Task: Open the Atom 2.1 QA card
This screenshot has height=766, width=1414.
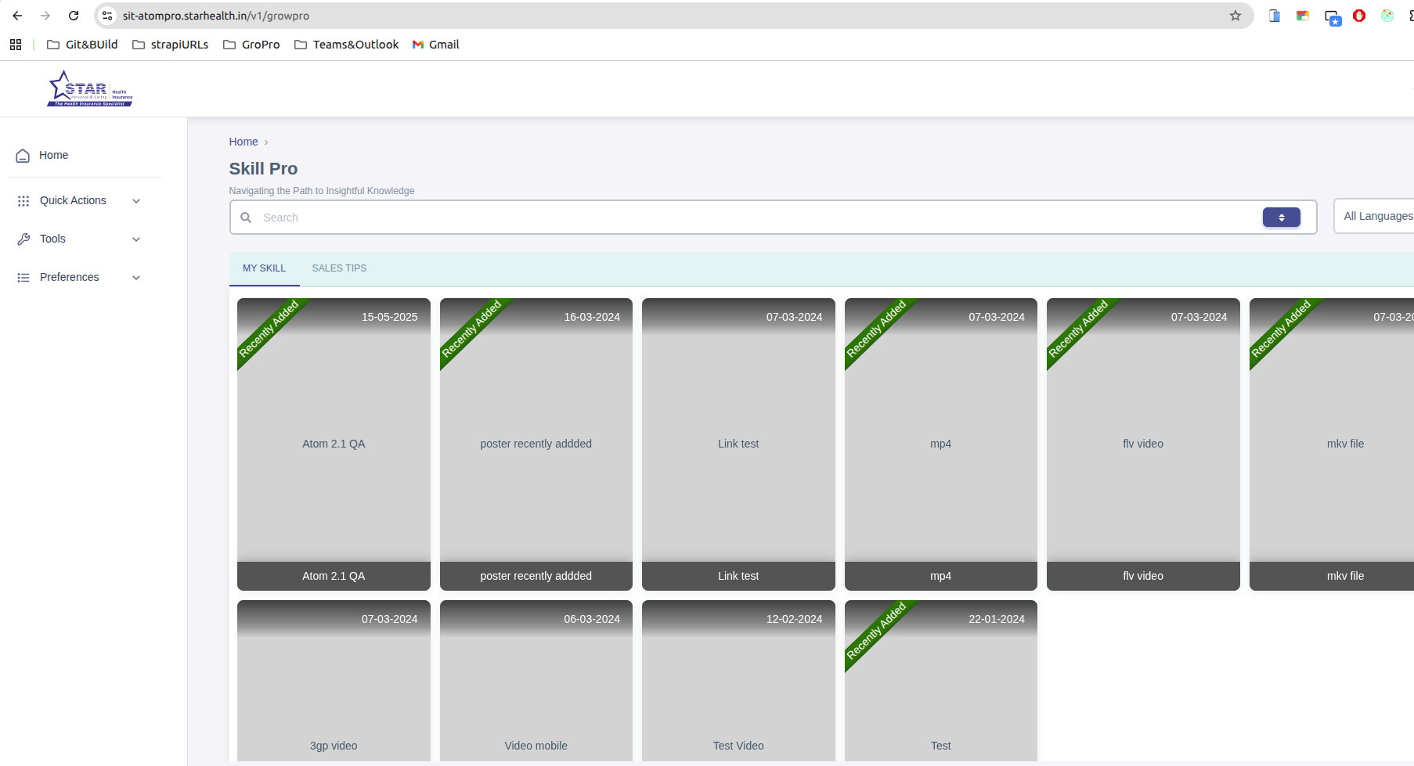Action: (x=334, y=444)
